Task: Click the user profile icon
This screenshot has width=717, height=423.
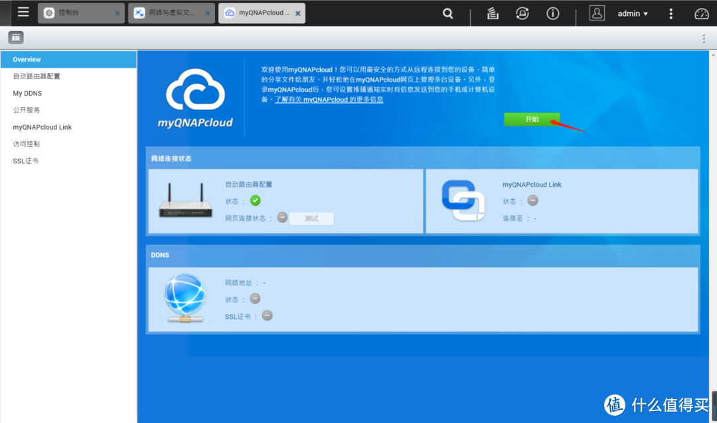Action: (x=597, y=13)
